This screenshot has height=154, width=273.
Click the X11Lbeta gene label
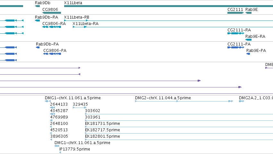point(73,3)
